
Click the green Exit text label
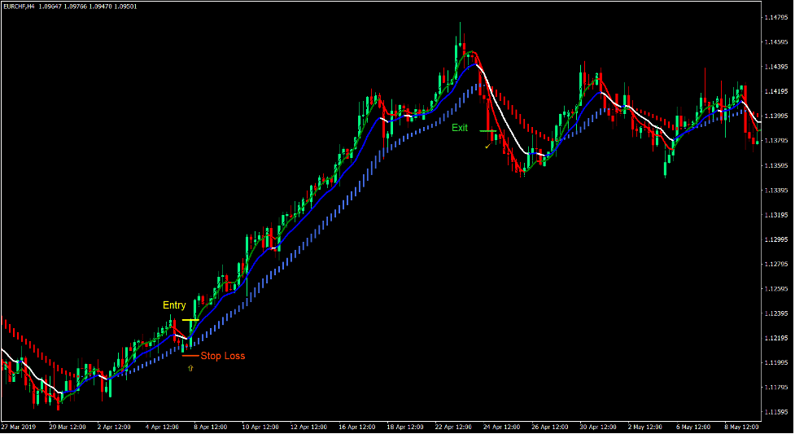461,127
